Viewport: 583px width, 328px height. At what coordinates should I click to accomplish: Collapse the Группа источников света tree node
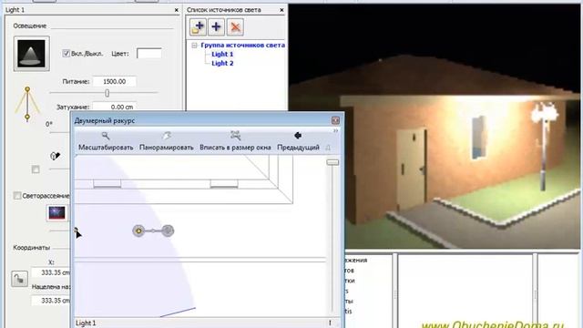[x=194, y=45]
